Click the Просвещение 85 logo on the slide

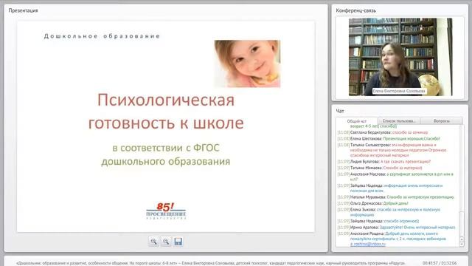click(x=166, y=211)
